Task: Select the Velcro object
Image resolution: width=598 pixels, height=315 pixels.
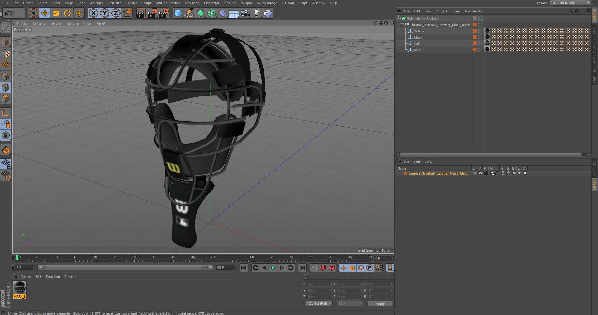Action: [x=419, y=31]
